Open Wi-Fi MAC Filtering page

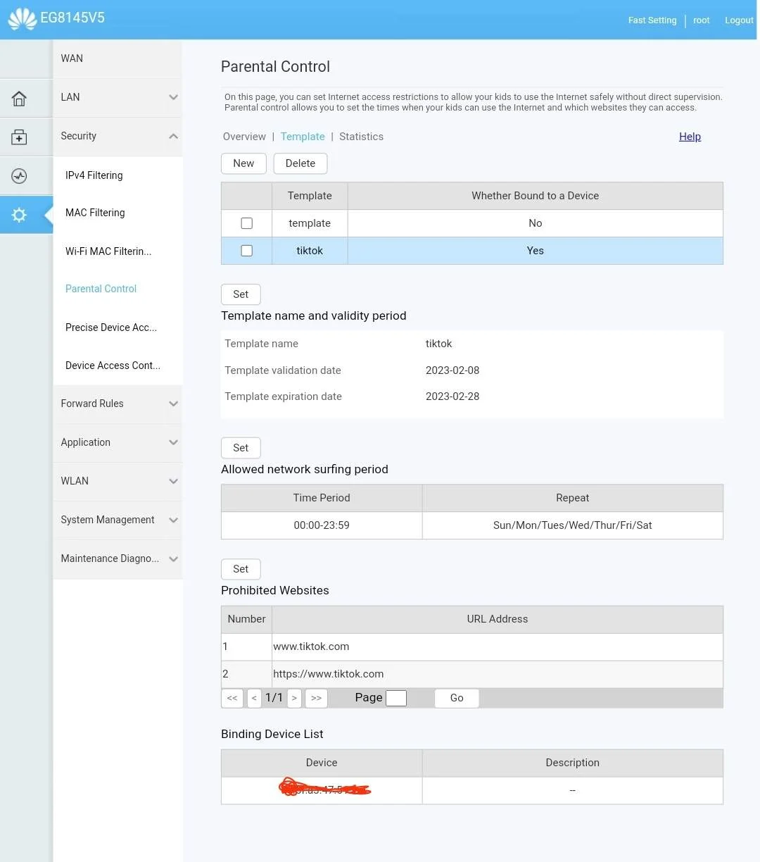(x=108, y=251)
